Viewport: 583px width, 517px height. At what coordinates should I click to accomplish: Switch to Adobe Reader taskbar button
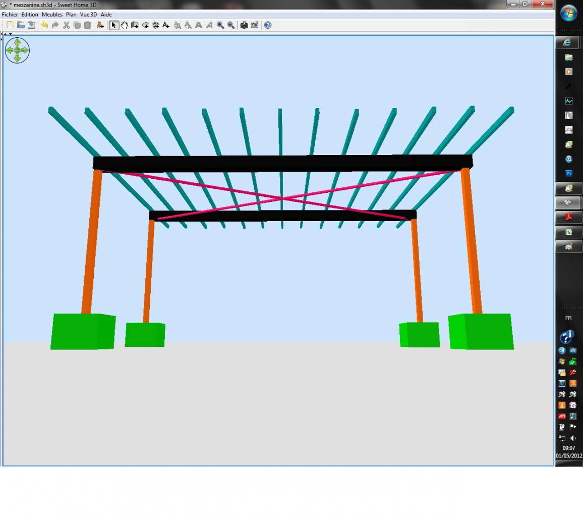click(568, 218)
